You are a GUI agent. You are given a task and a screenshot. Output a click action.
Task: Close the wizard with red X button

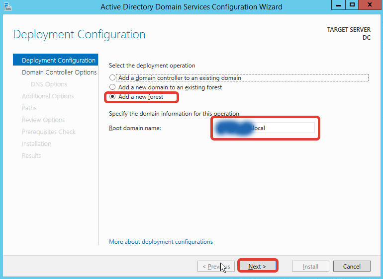(370, 5)
